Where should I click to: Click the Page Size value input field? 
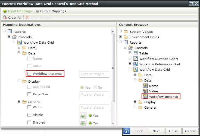94,95
